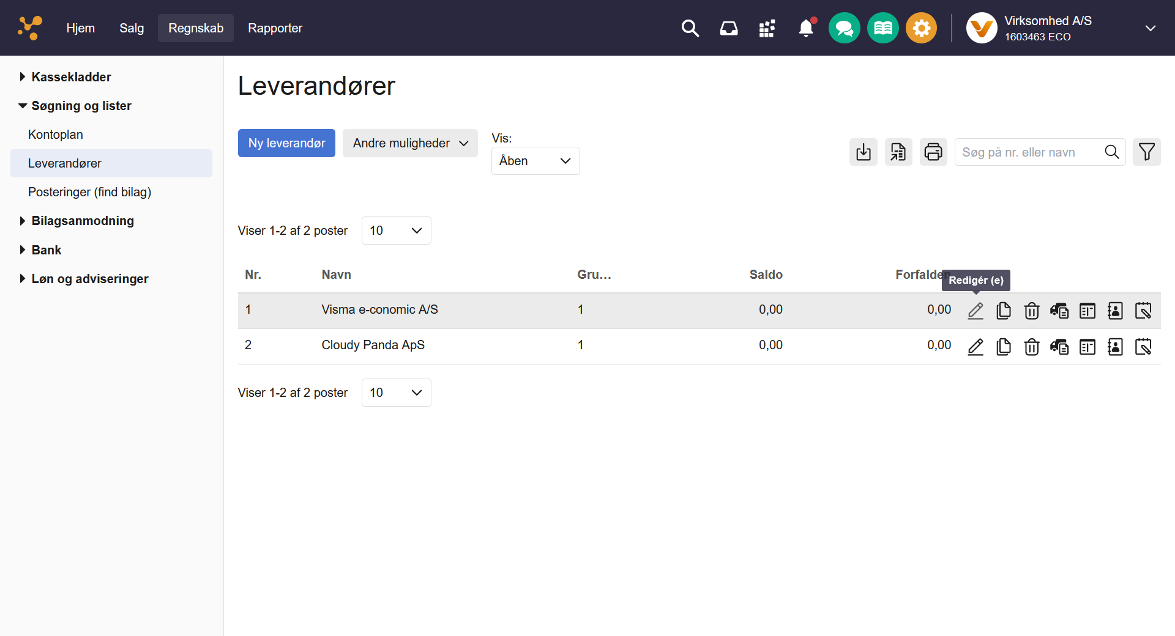Open contacts for Visma e-conomic A/S
Screen dimensions: 1175x636
tap(1115, 311)
